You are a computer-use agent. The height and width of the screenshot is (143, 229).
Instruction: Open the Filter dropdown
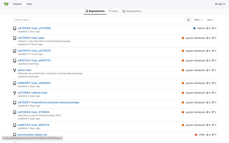coord(198,20)
